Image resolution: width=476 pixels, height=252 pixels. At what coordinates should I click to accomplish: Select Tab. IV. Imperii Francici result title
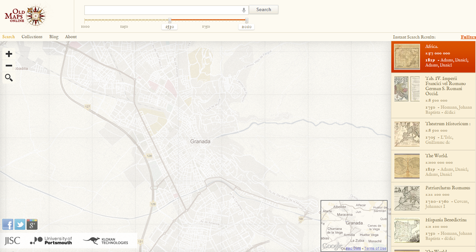(x=445, y=86)
